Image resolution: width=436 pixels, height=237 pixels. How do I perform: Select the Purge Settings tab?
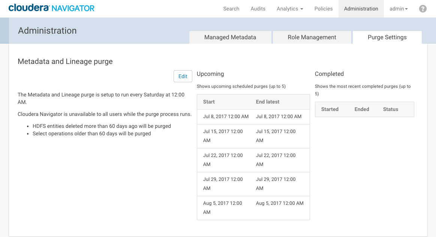pyautogui.click(x=387, y=37)
